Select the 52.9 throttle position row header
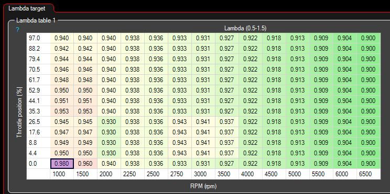 click(x=38, y=90)
